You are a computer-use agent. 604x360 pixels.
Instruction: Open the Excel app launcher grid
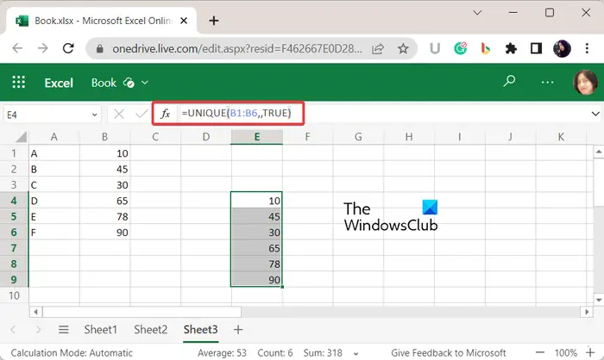[18, 83]
